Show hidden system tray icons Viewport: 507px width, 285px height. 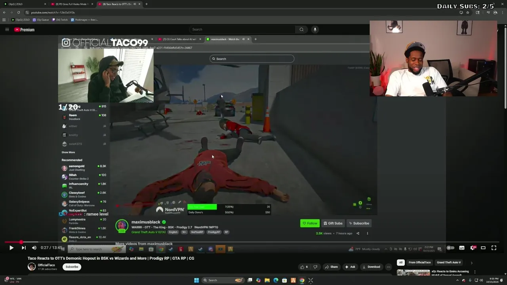(457, 280)
